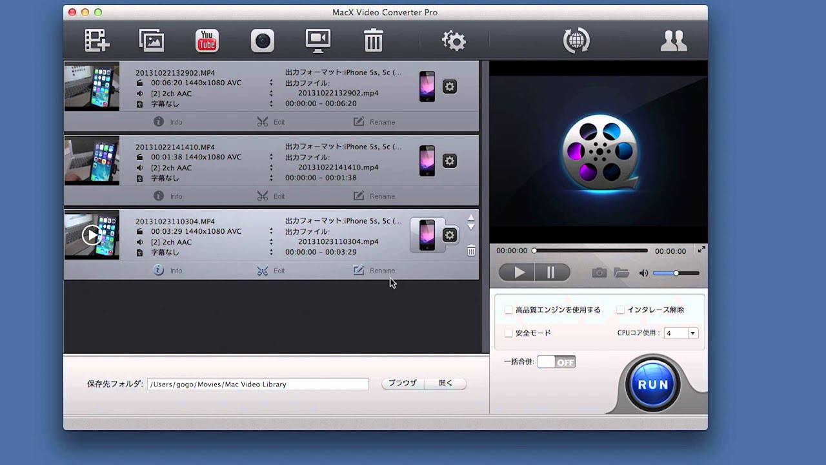Click the trash Clear toolbar icon

point(374,41)
